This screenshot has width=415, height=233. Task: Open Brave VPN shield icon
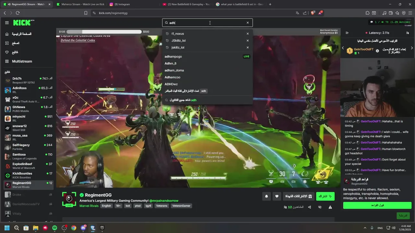click(404, 13)
